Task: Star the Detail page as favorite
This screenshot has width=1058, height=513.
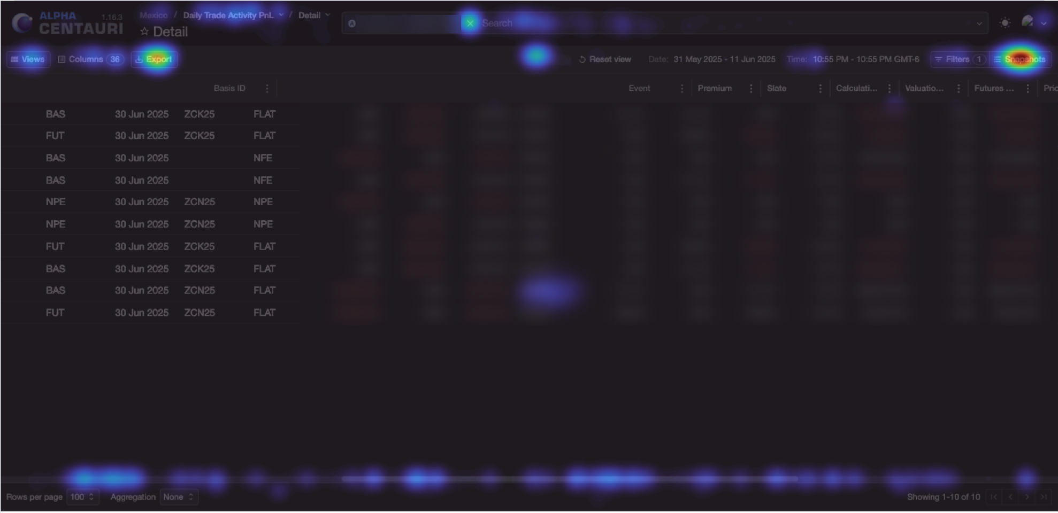Action: [x=144, y=32]
